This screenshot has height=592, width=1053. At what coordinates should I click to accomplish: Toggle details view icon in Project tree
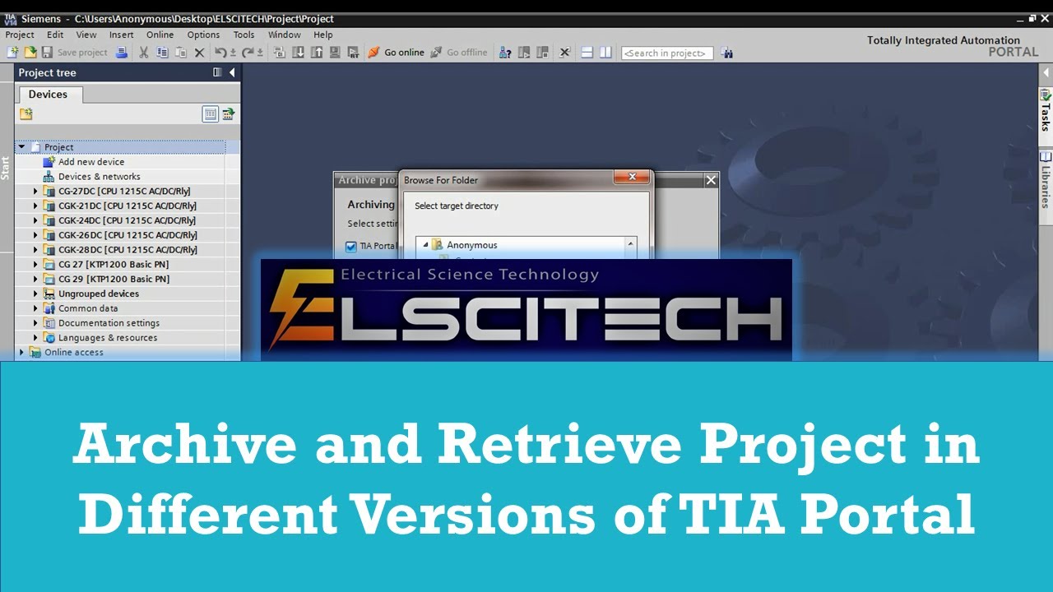pos(211,114)
